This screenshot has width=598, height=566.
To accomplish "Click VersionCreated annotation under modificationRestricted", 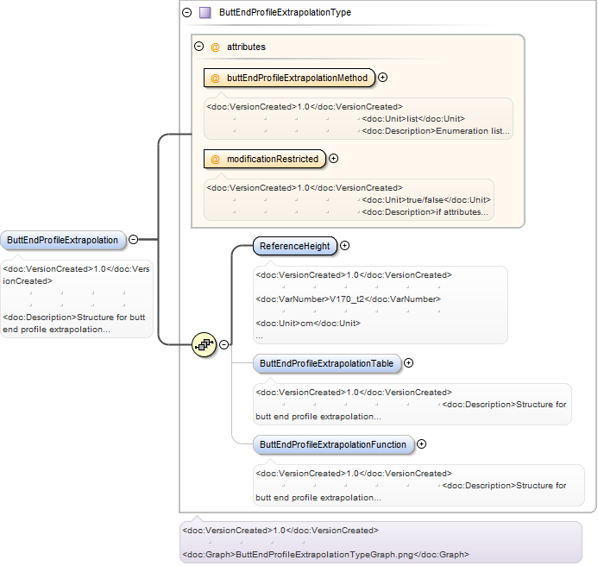I will coord(305,188).
